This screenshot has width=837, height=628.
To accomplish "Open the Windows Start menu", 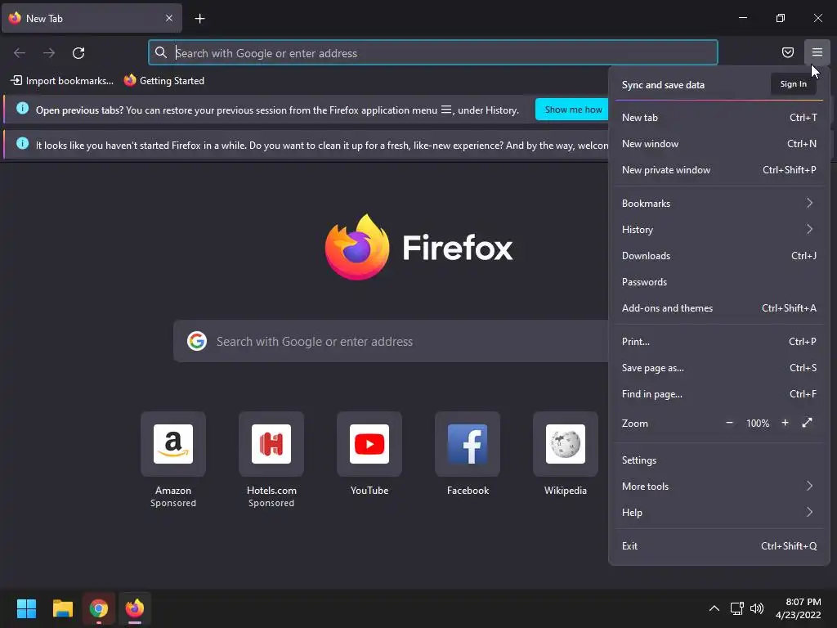I will pyautogui.click(x=26, y=608).
